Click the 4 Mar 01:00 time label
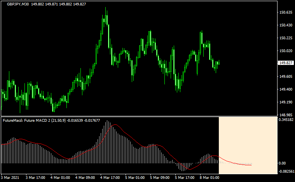The height and width of the screenshot is (182, 295). [x=61, y=178]
